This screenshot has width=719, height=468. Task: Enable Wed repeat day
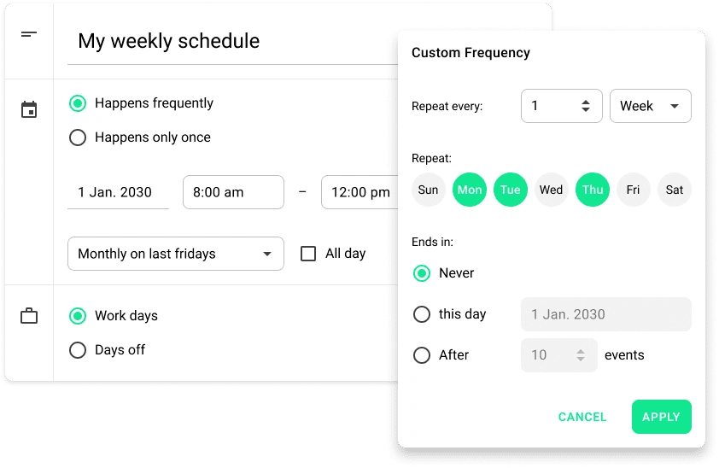552,190
